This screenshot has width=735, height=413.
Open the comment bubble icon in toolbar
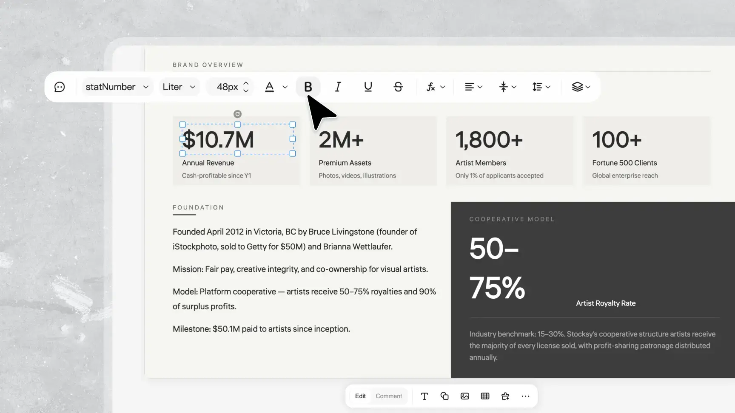pyautogui.click(x=60, y=87)
